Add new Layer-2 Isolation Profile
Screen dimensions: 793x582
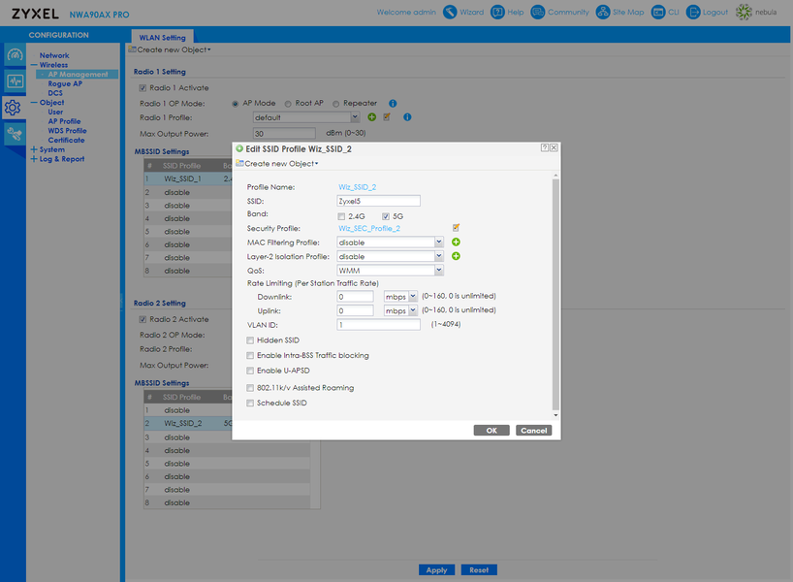pos(456,256)
